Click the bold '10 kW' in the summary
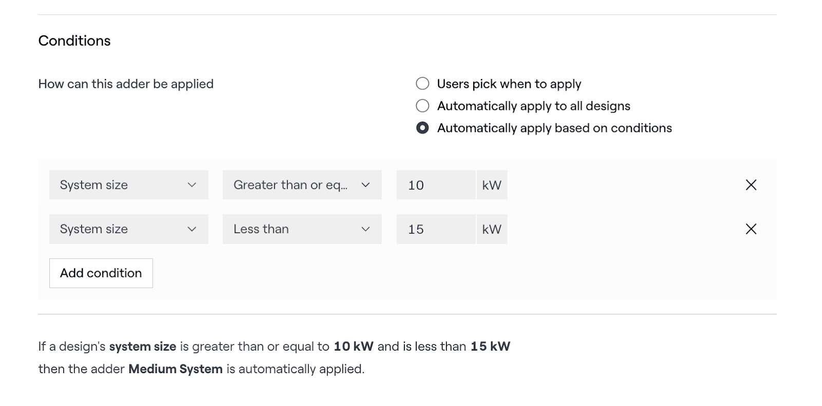The height and width of the screenshot is (406, 822). (x=353, y=346)
